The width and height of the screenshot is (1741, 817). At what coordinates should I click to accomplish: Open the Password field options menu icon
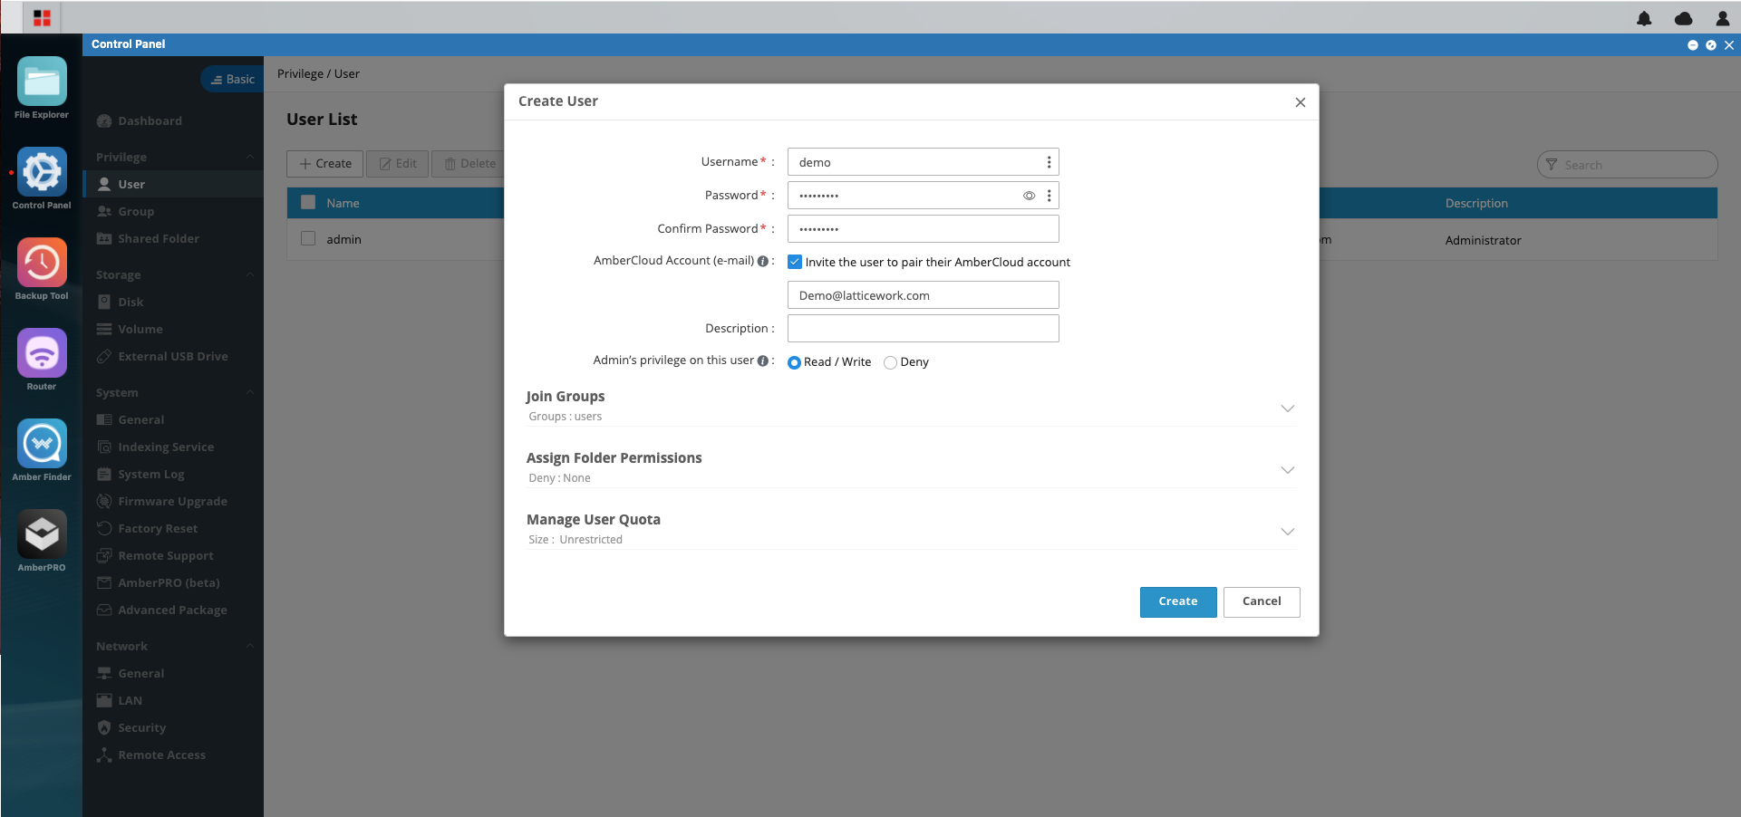[x=1049, y=196]
